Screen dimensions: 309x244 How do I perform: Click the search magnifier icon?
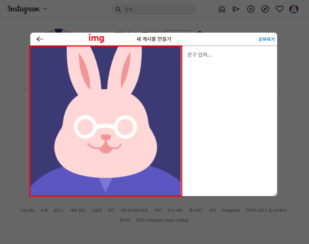pos(118,9)
